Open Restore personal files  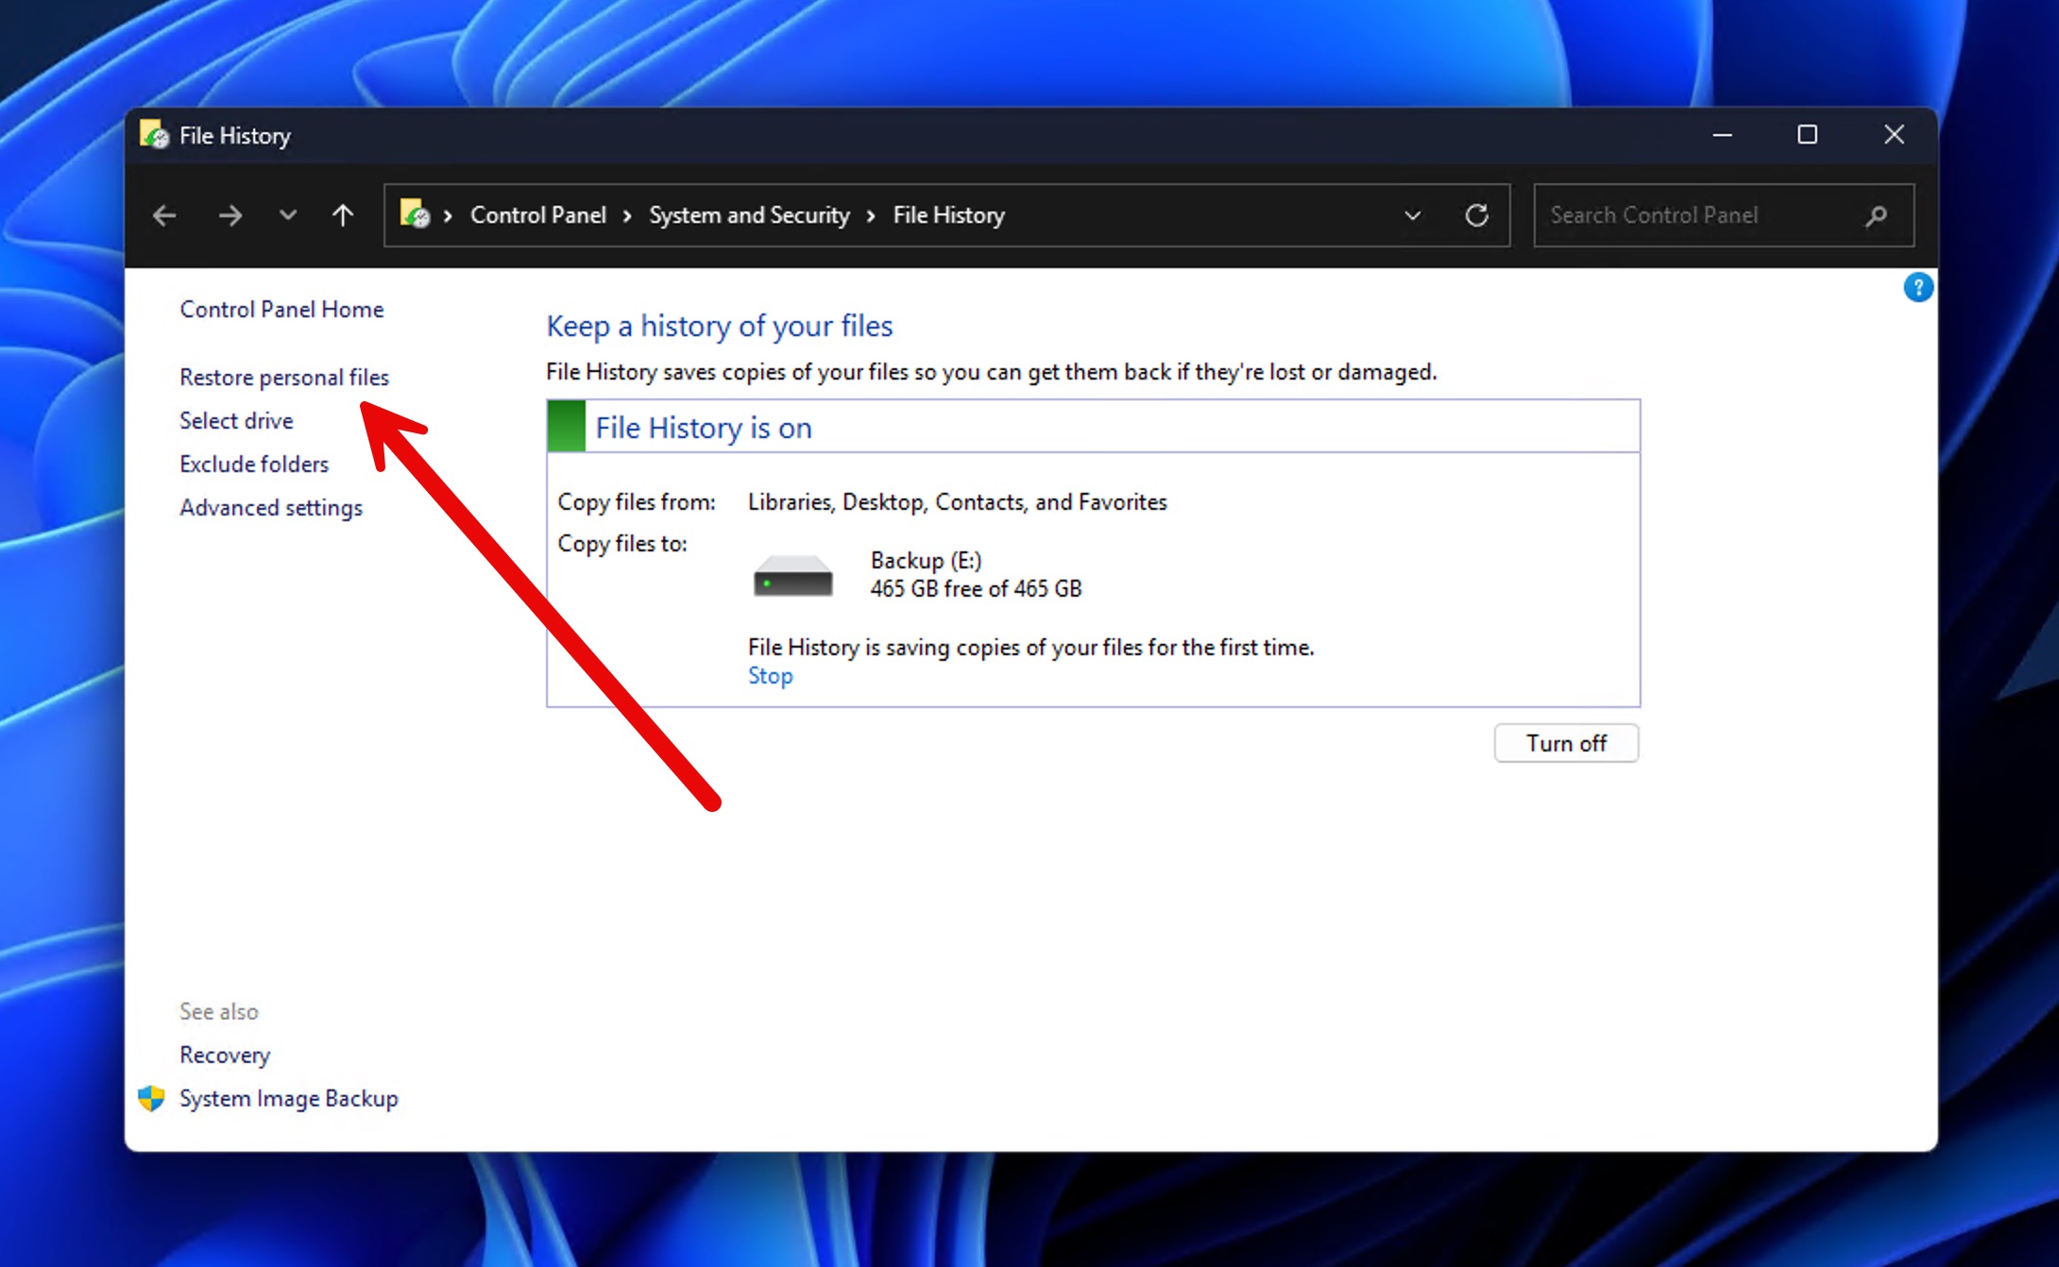pyautogui.click(x=284, y=377)
